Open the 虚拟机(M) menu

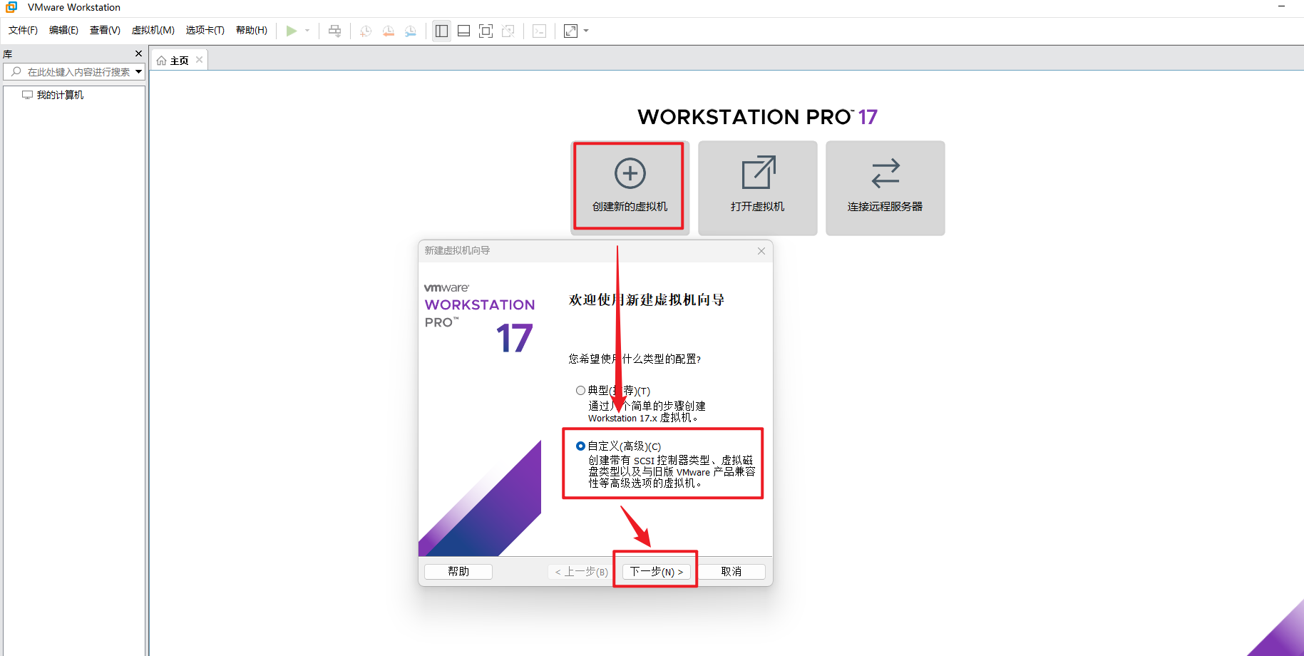pyautogui.click(x=153, y=30)
